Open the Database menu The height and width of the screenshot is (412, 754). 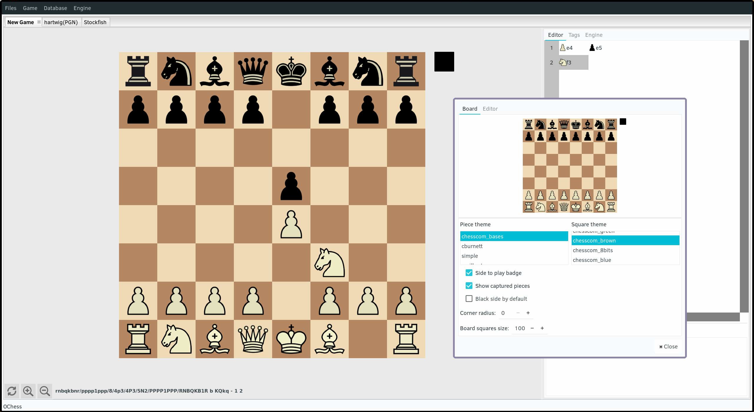(55, 8)
